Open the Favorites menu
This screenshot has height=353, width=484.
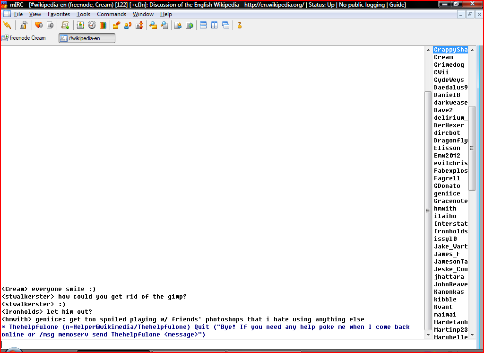coord(59,14)
